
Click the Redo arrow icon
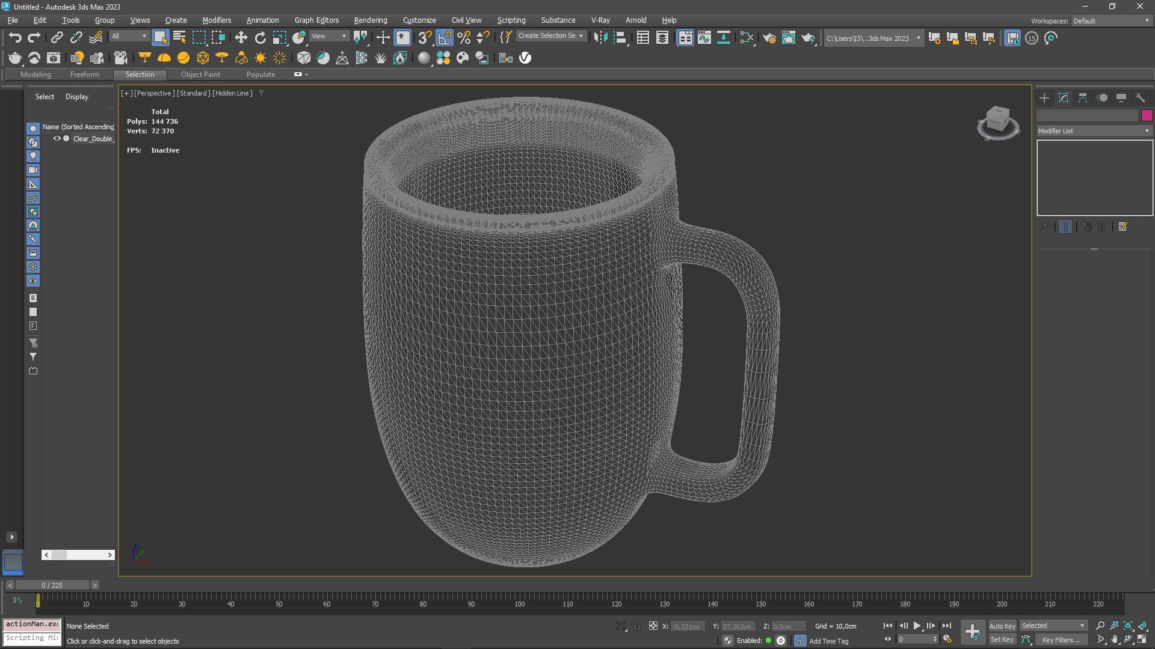(34, 38)
